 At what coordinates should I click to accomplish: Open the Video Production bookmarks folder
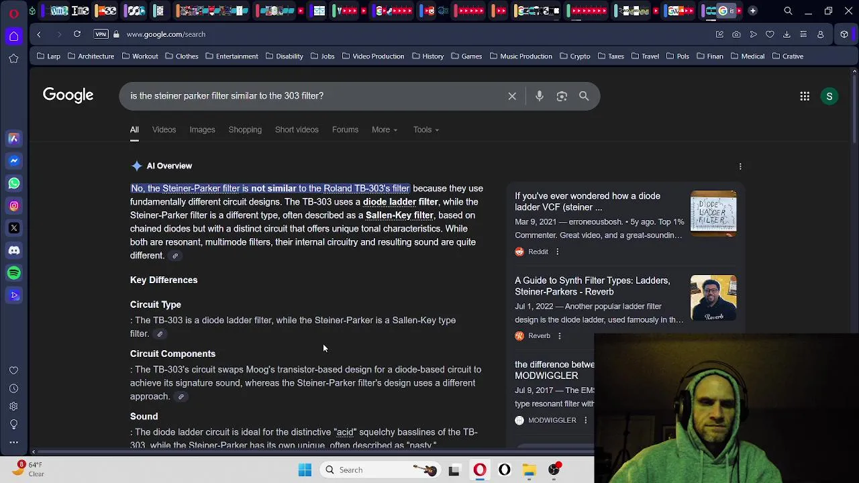(373, 56)
